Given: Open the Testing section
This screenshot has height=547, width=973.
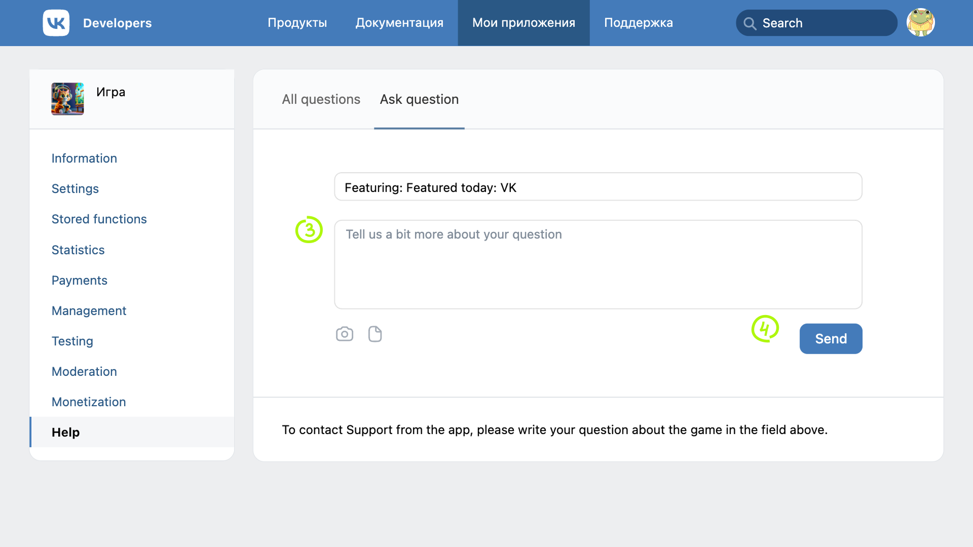Looking at the screenshot, I should tap(72, 341).
